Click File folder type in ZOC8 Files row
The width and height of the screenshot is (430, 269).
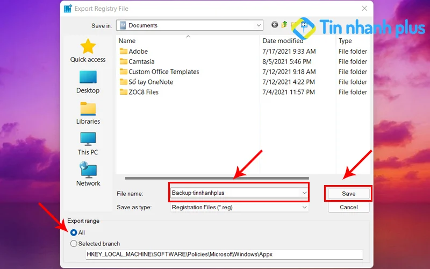pos(353,92)
